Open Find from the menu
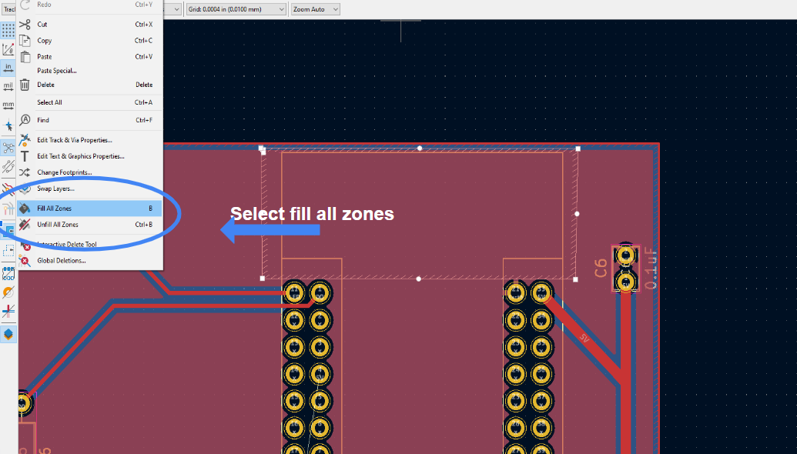 [90, 120]
